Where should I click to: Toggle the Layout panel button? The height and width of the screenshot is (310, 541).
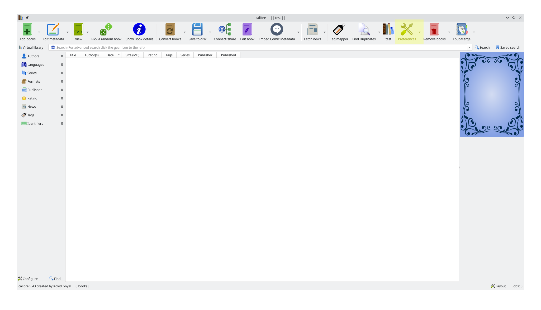pyautogui.click(x=498, y=286)
